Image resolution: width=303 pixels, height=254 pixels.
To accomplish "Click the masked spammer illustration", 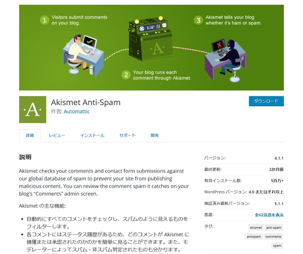I will [x=226, y=60].
